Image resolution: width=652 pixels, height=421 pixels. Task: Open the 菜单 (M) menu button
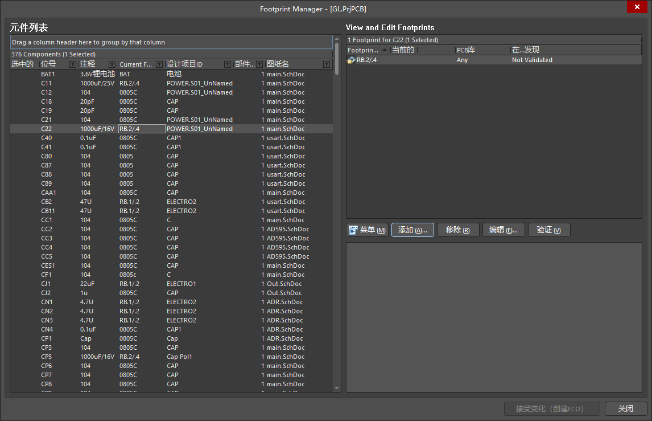368,230
